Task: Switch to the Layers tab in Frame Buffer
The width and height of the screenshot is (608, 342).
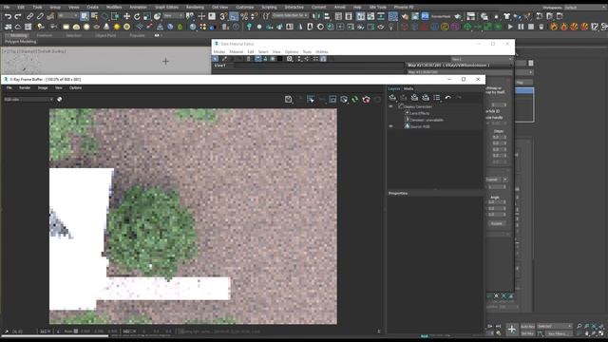Action: [394, 88]
